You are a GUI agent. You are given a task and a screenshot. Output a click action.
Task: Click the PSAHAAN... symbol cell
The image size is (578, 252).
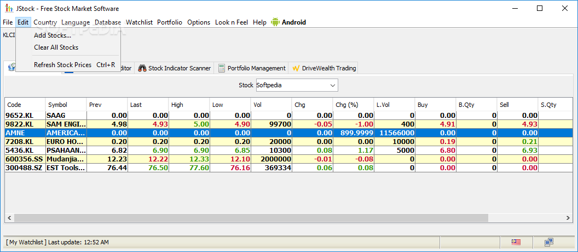(66, 151)
